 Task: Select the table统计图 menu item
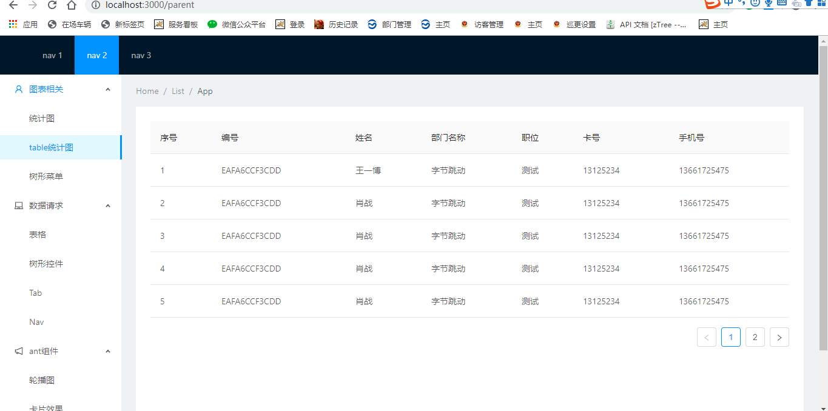coord(61,147)
